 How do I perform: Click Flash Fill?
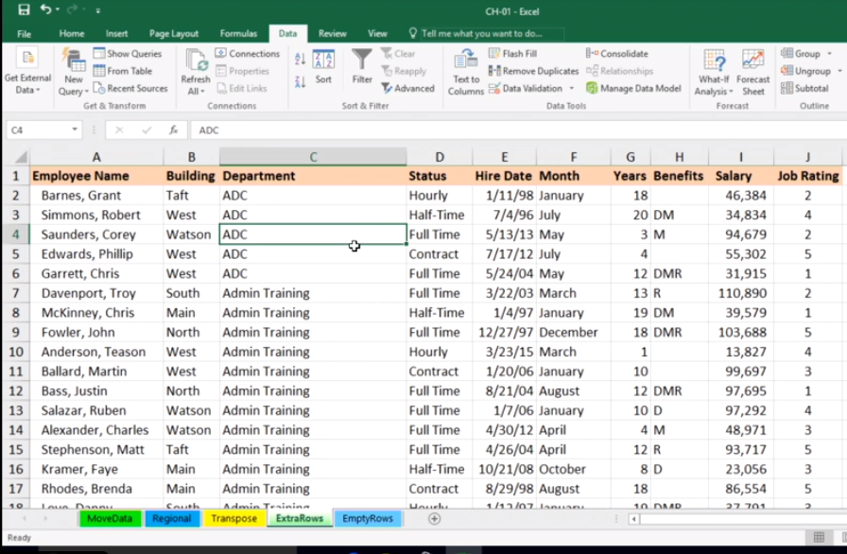click(512, 54)
